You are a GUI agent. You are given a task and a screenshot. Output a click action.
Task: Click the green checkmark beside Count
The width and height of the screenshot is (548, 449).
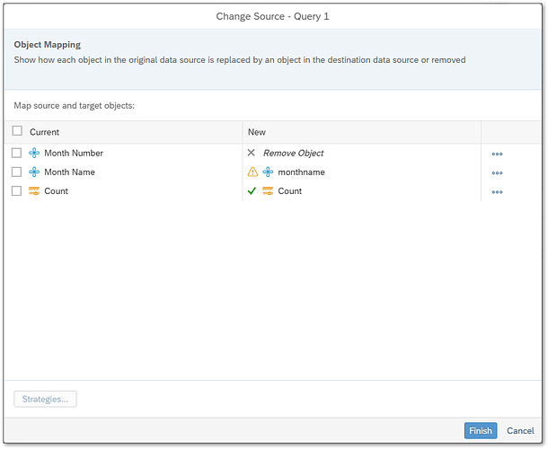pyautogui.click(x=252, y=191)
